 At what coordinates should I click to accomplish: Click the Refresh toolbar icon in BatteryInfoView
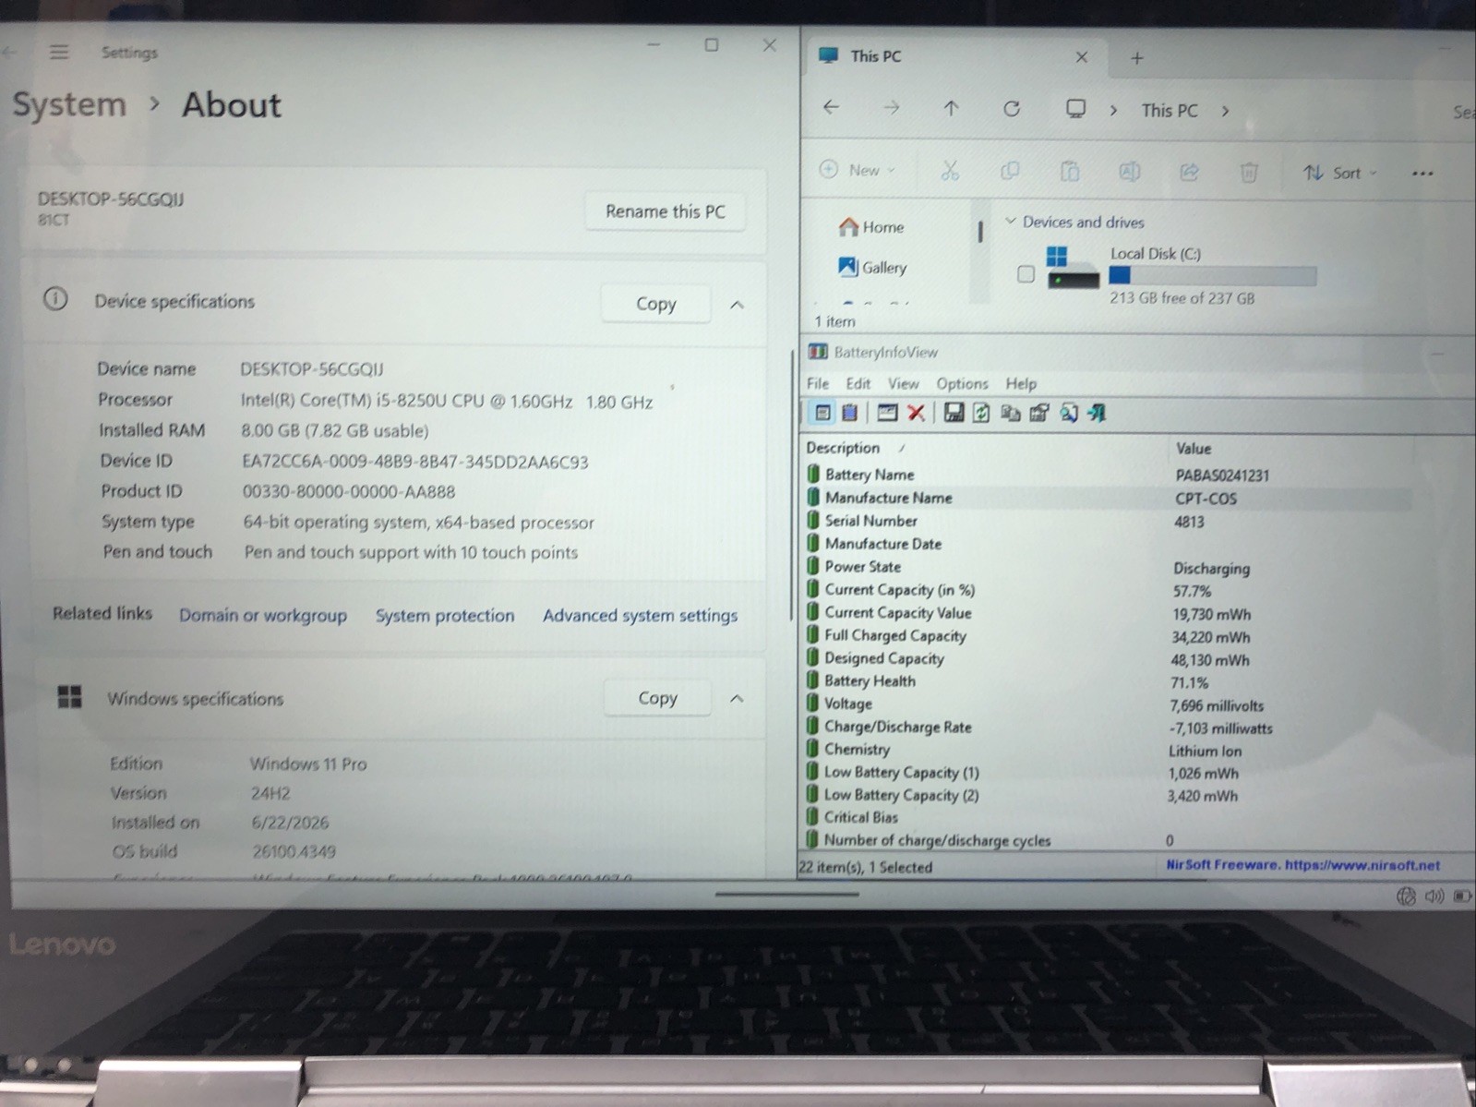pyautogui.click(x=981, y=413)
